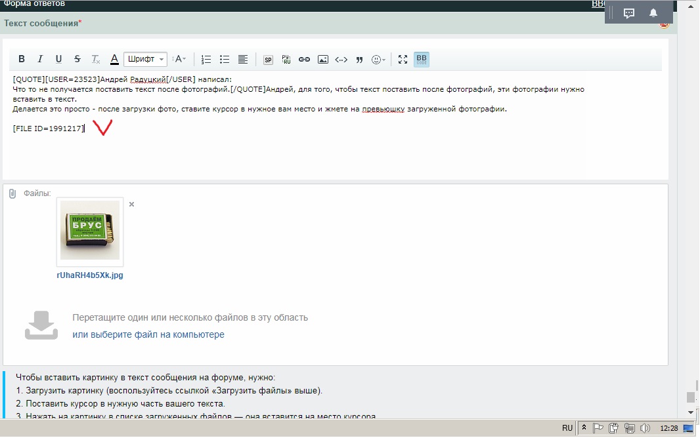Add a spoiler with the SP icon

pos(268,59)
